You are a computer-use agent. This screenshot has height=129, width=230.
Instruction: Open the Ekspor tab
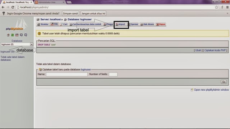tap(108, 24)
